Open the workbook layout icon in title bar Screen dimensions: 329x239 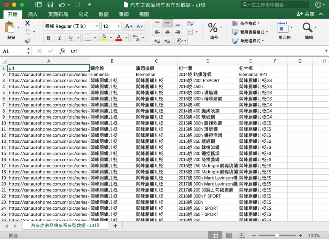[x=38, y=5]
